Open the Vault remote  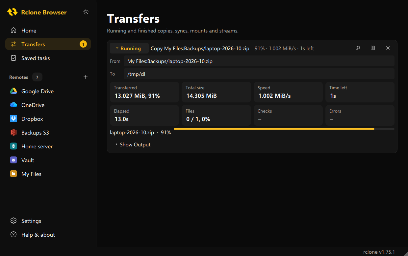pos(48,160)
